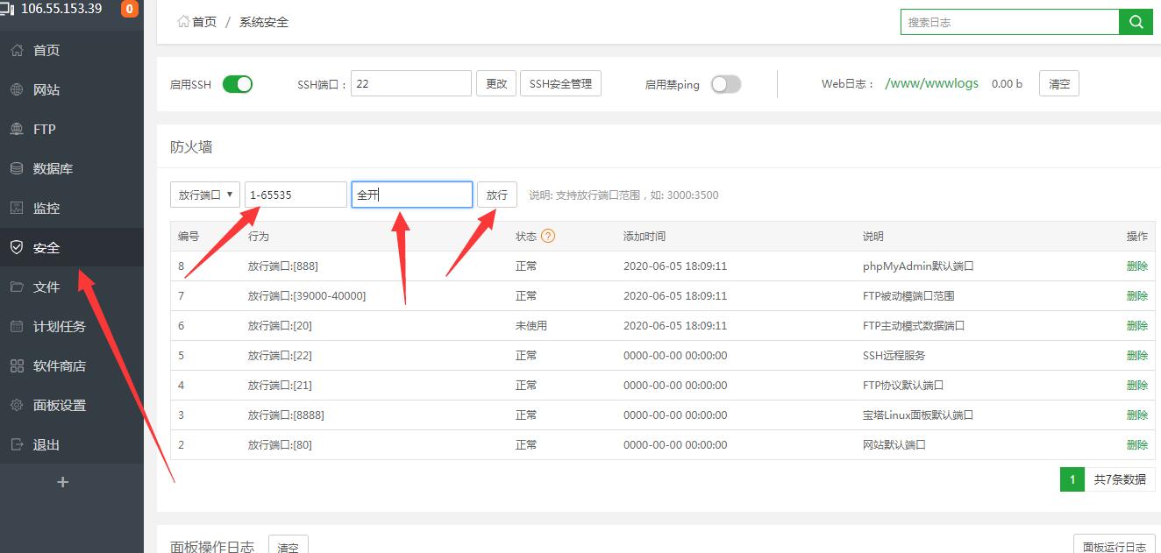Open the 放行端口 rule type dropdown
The height and width of the screenshot is (553, 1161).
(x=205, y=195)
